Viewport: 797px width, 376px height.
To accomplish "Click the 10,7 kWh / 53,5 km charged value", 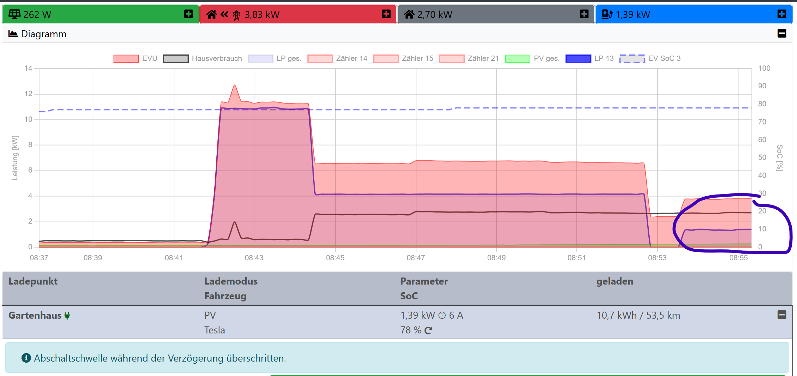I will coord(638,316).
